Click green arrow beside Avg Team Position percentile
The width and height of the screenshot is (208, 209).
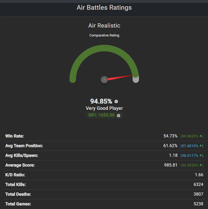pos(201,146)
